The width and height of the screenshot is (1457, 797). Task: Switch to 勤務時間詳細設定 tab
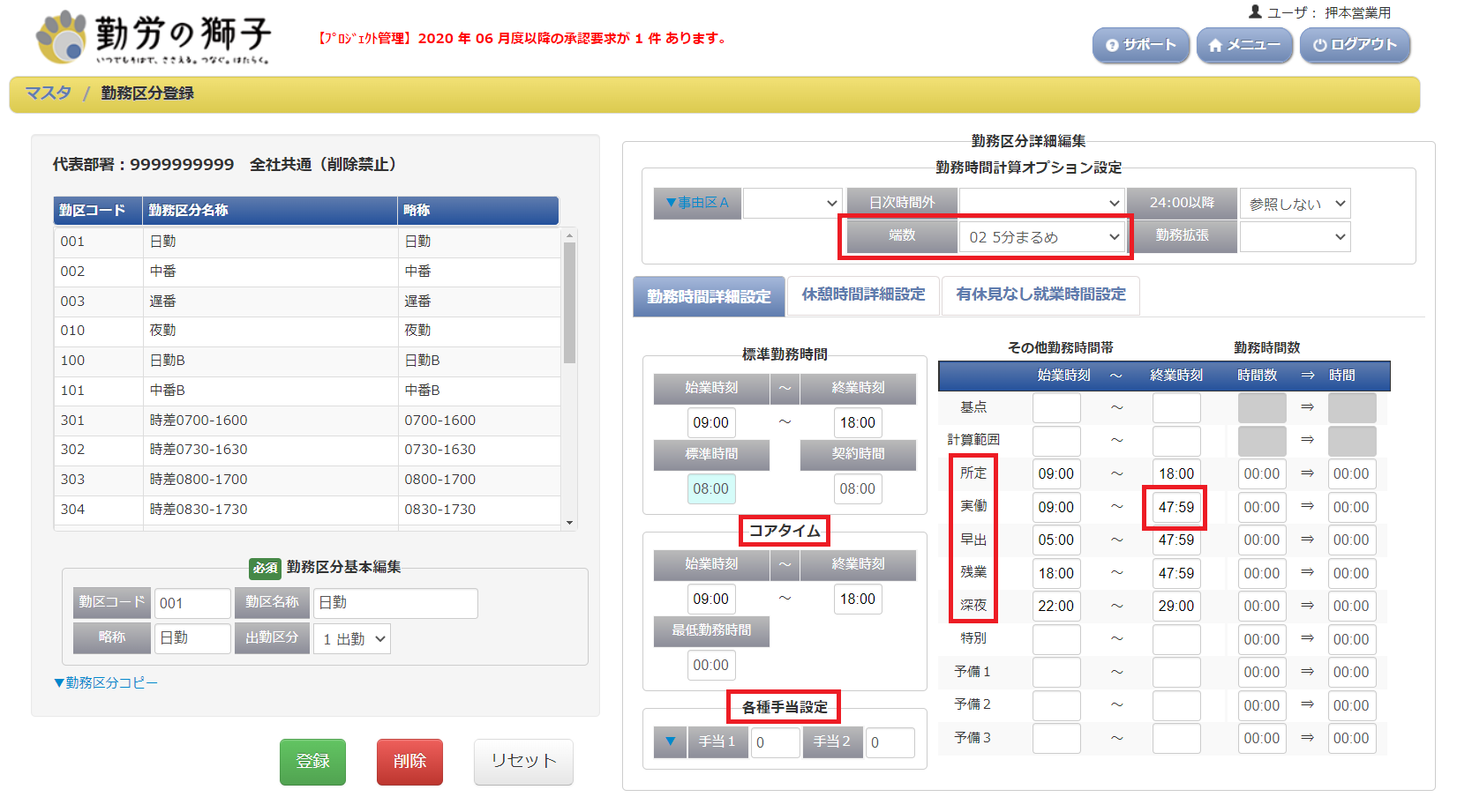709,296
